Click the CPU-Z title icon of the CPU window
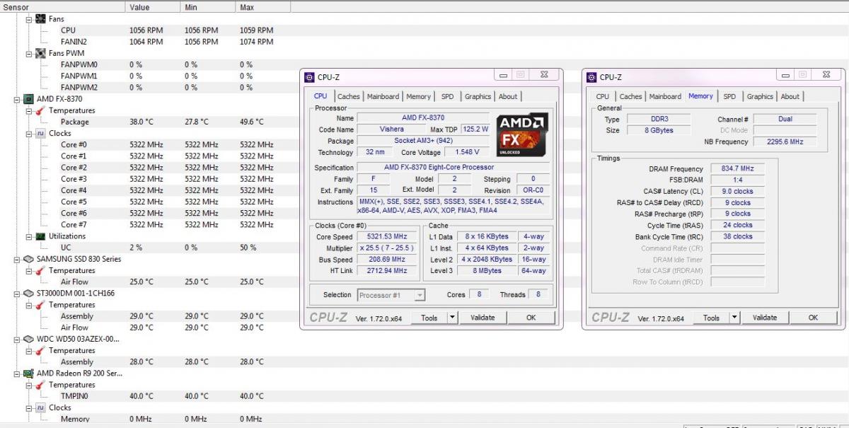Image resolution: width=849 pixels, height=428 pixels. (x=310, y=77)
